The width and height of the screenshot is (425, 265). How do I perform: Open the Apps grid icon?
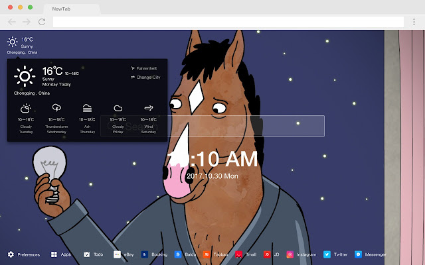click(54, 254)
